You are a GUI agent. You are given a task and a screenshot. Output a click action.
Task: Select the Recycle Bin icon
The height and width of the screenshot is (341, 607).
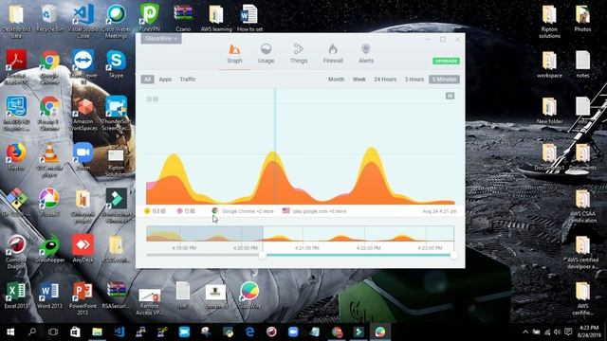(x=49, y=17)
